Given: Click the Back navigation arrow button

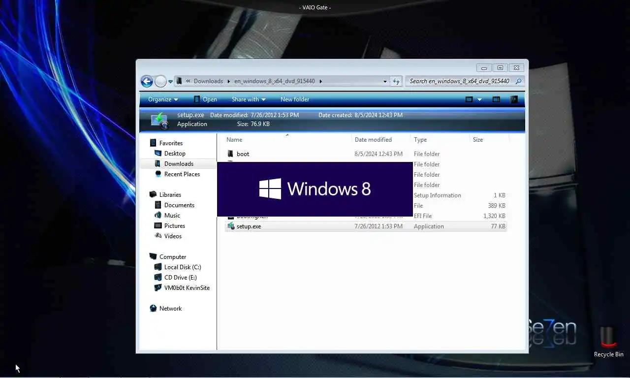Looking at the screenshot, I should point(146,81).
